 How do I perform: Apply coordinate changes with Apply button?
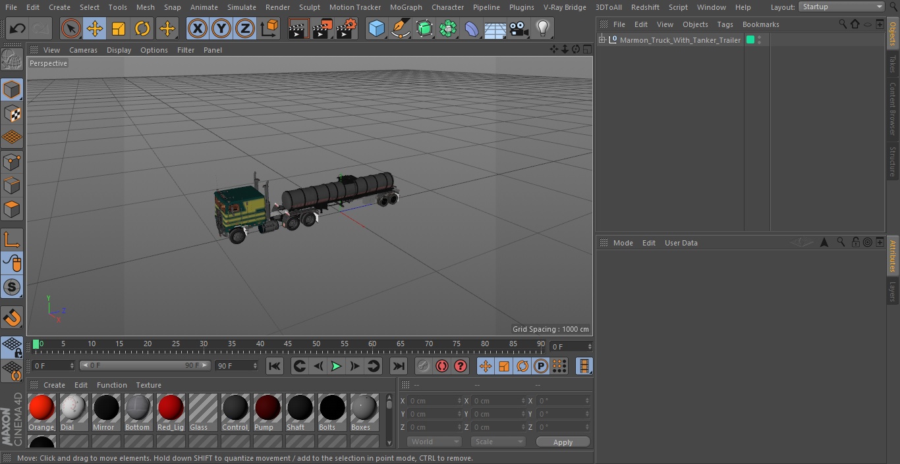click(x=563, y=442)
